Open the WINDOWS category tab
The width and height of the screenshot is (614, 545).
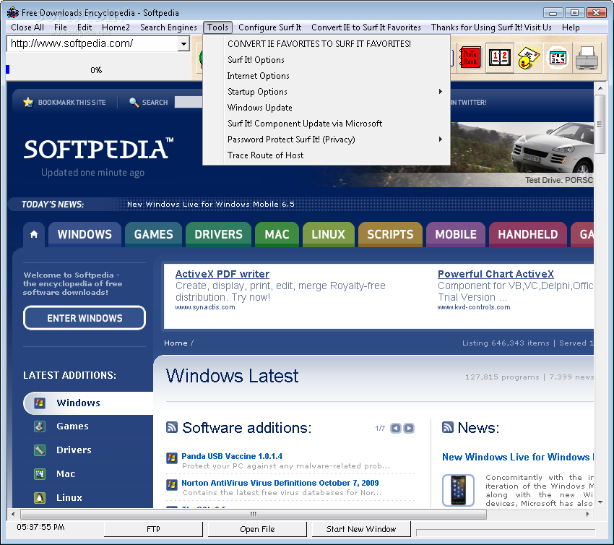point(85,234)
